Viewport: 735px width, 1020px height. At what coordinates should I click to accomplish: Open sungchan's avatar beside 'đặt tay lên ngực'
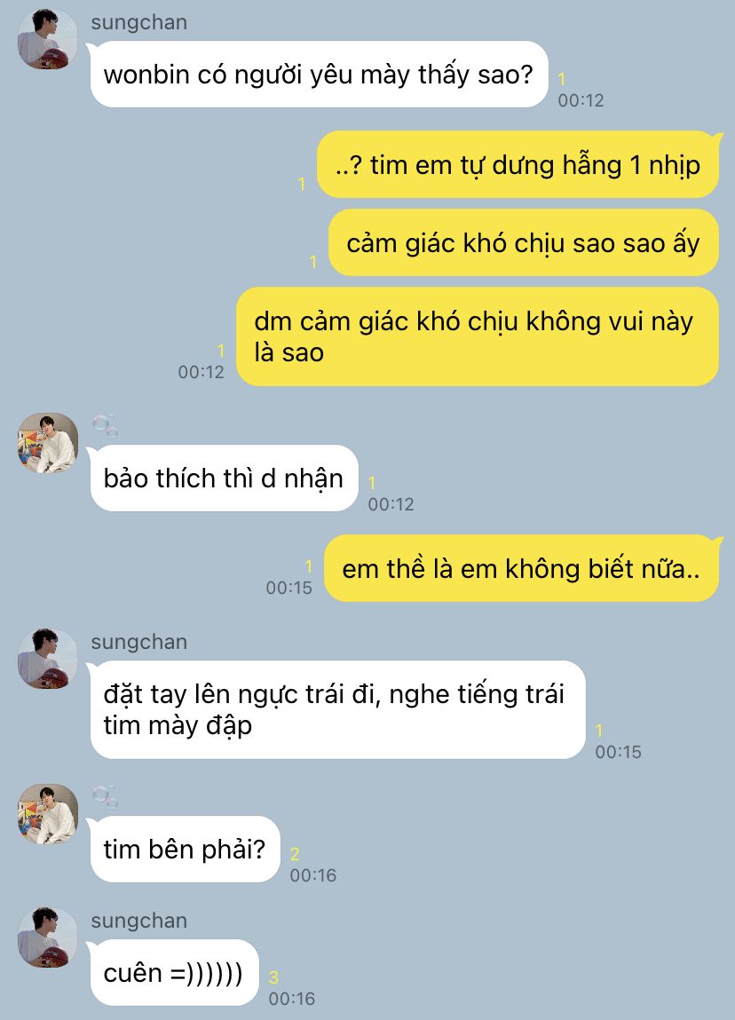click(47, 659)
